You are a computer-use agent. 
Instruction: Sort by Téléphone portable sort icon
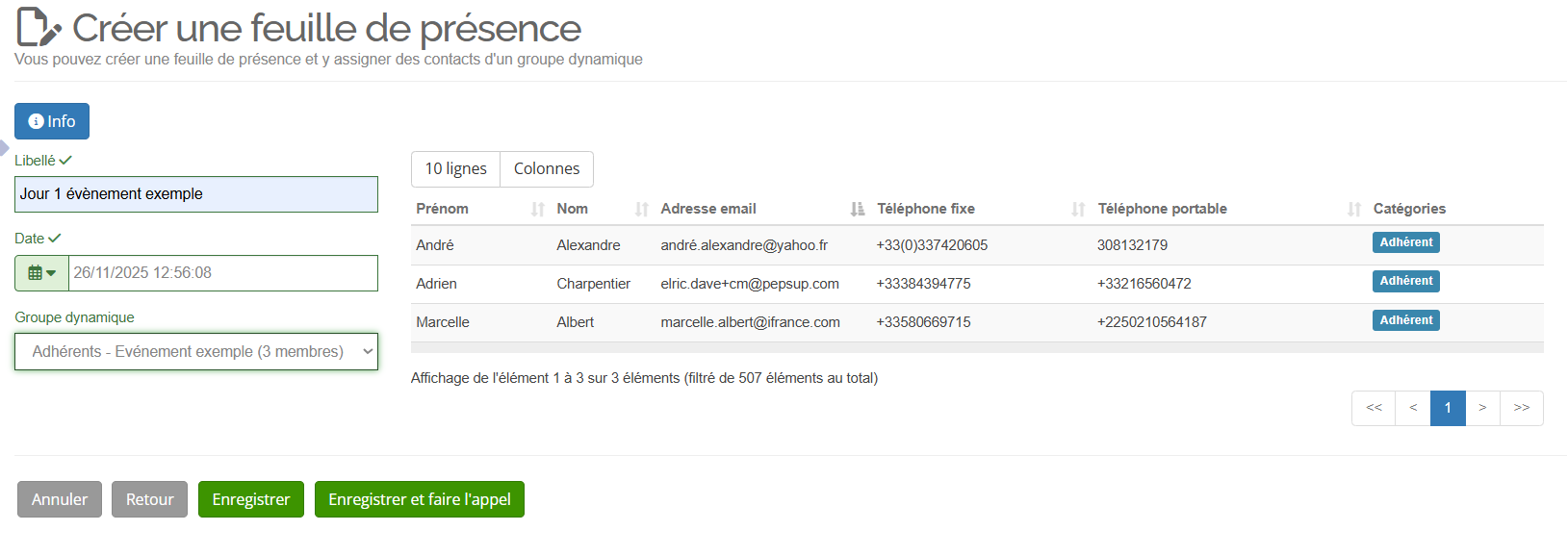tap(1354, 209)
